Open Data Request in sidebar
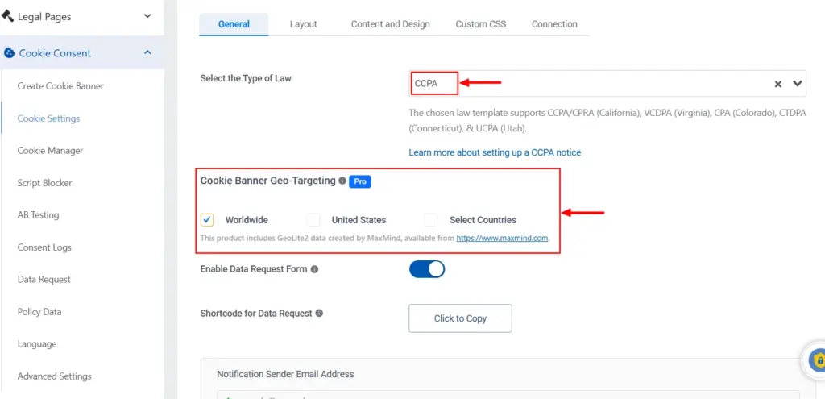This screenshot has height=399, width=825. 44,280
